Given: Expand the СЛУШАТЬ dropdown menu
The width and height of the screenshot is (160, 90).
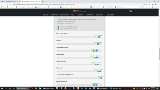Looking at the screenshot, I should pos(81,15).
